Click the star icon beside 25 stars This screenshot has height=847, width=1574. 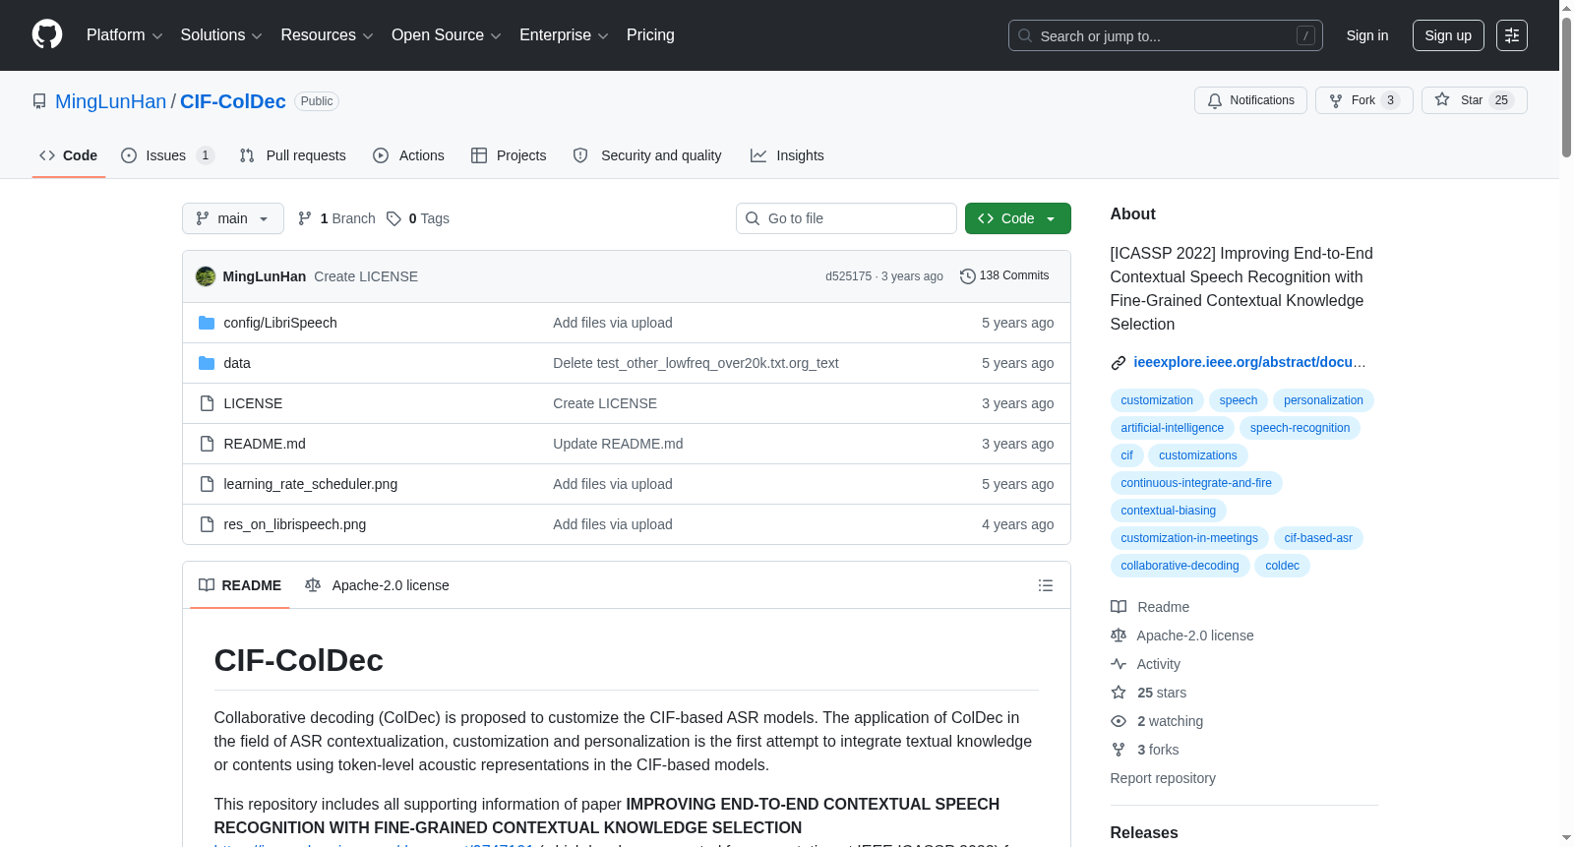[1119, 693]
